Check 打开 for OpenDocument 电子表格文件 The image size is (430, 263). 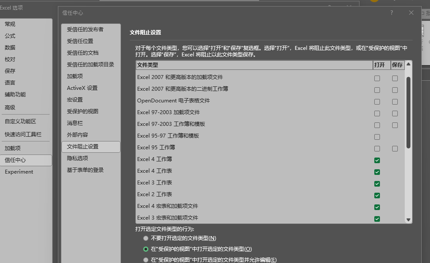tap(377, 102)
